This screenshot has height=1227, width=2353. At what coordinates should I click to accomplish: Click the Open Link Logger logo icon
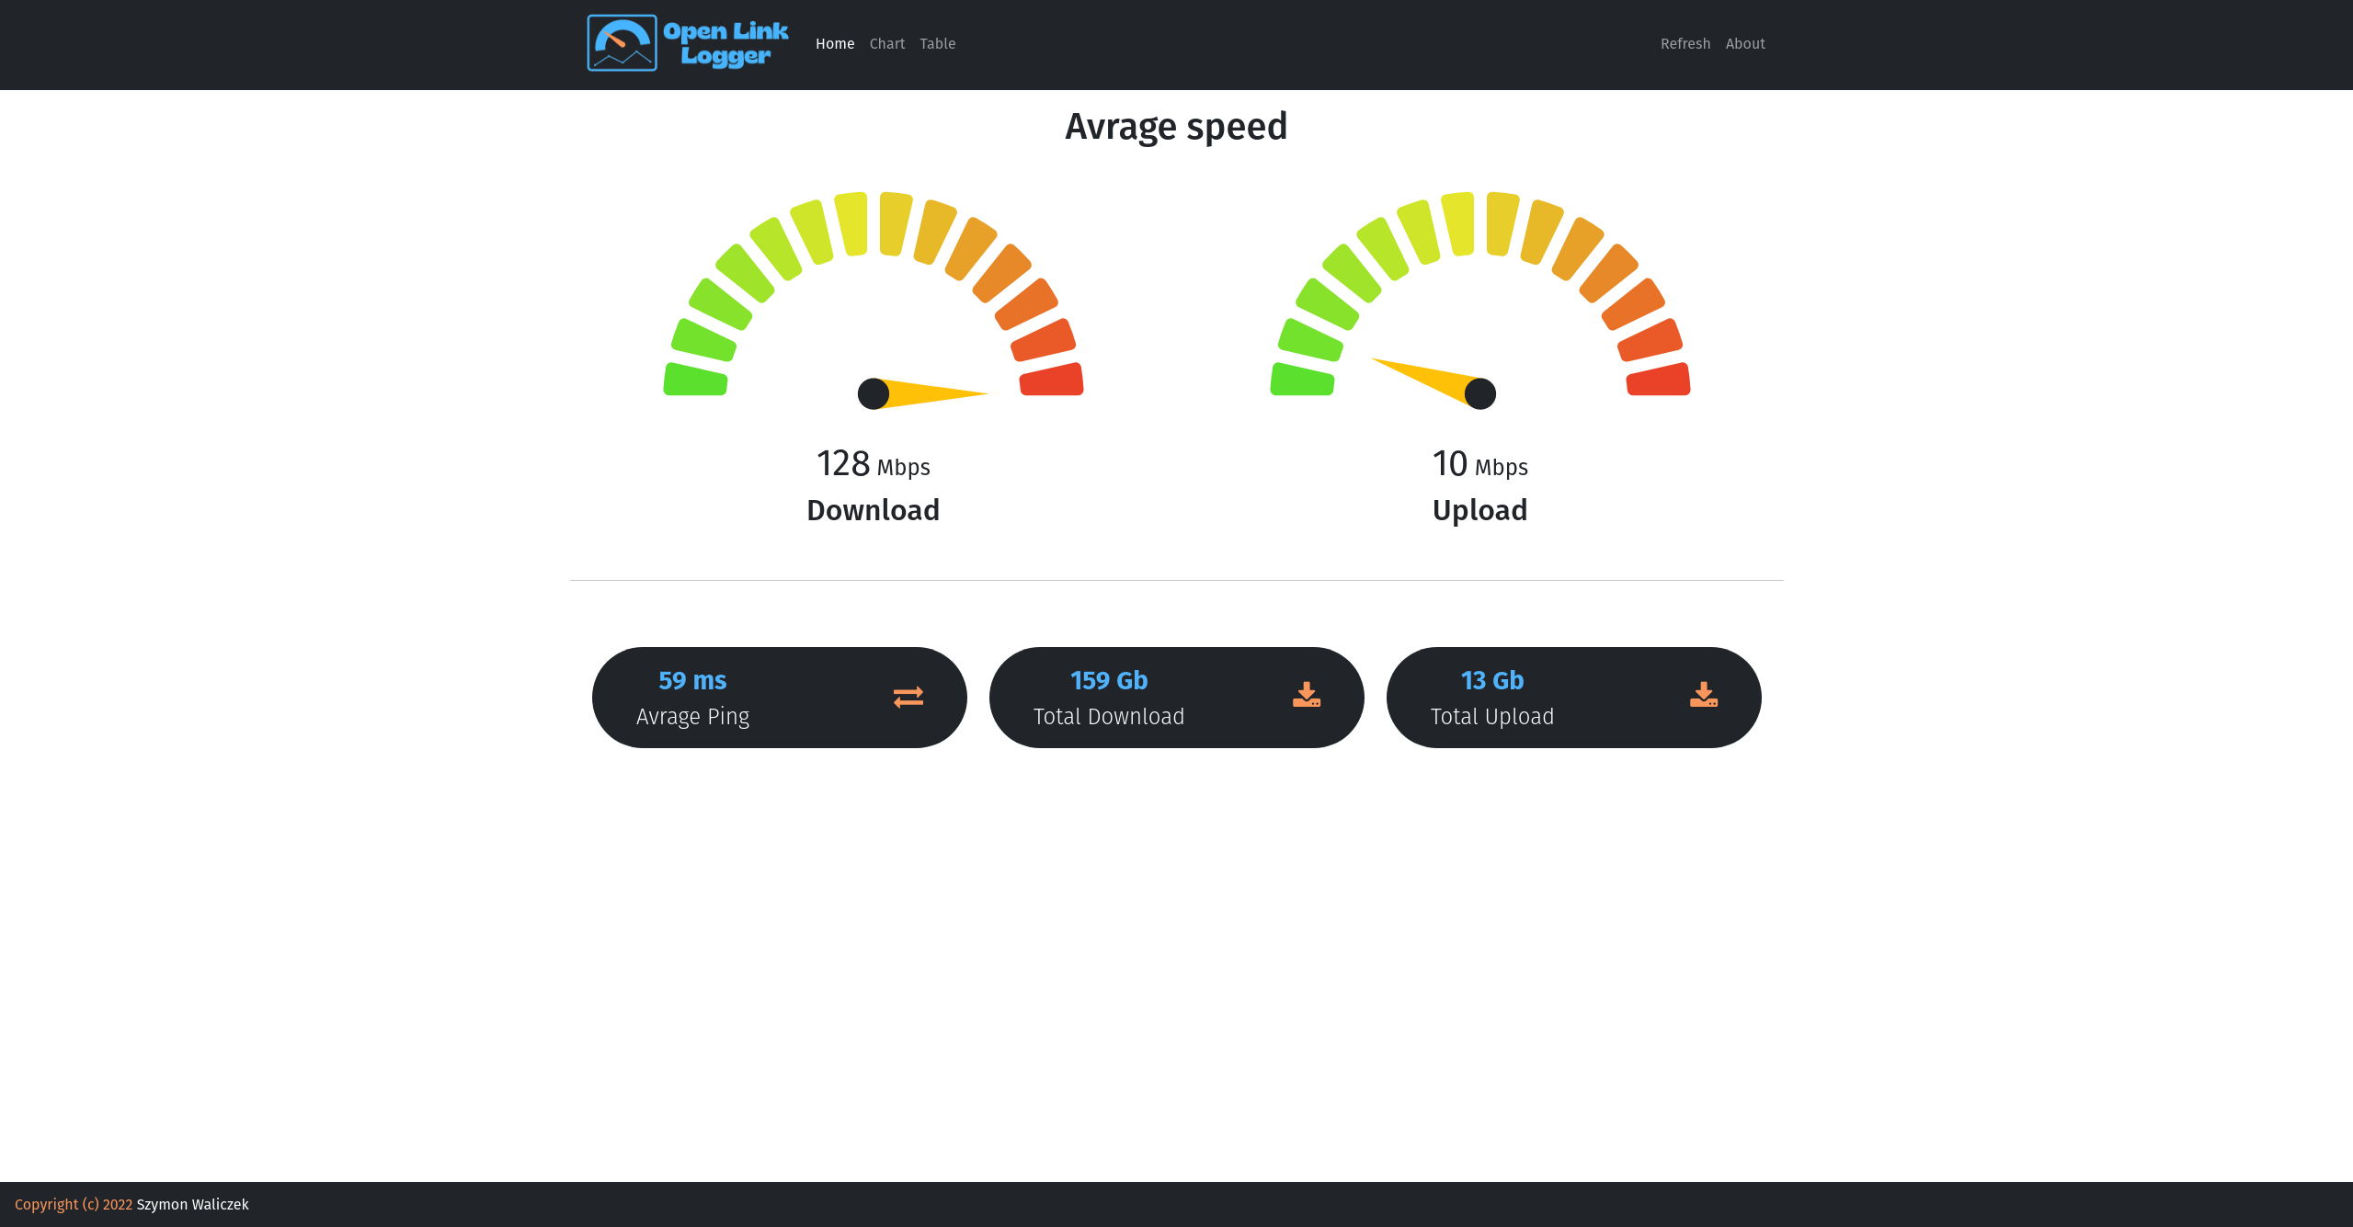622,43
